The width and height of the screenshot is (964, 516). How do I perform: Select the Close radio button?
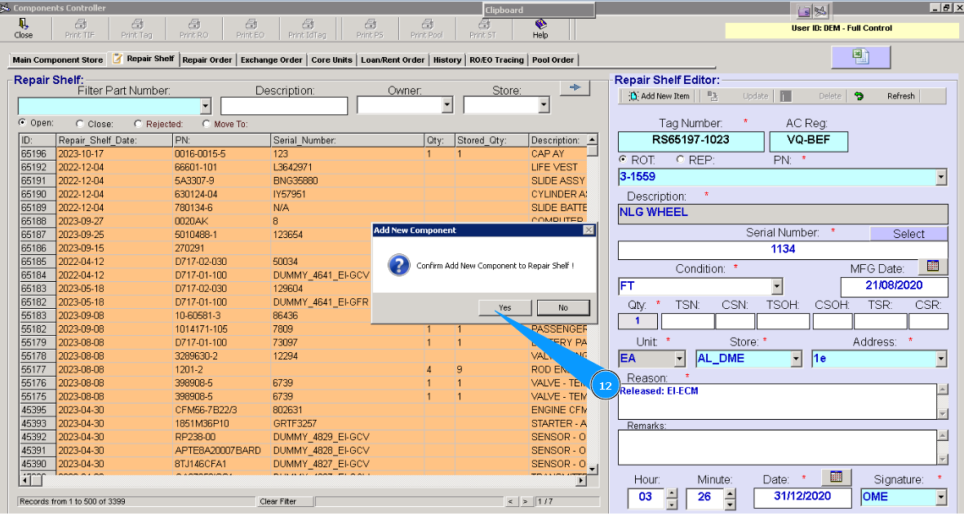click(x=80, y=124)
